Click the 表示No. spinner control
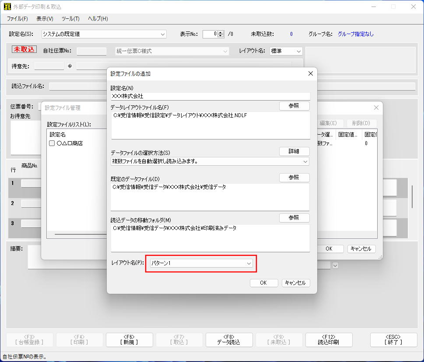Image resolution: width=424 pixels, height=362 pixels. [x=221, y=34]
